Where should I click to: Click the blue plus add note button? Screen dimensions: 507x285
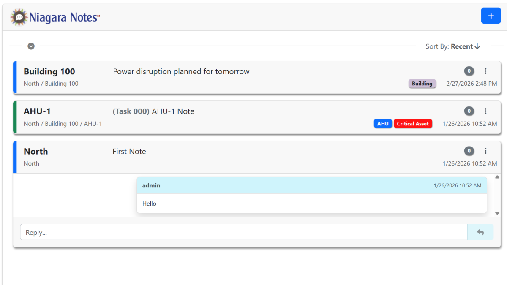pos(491,16)
